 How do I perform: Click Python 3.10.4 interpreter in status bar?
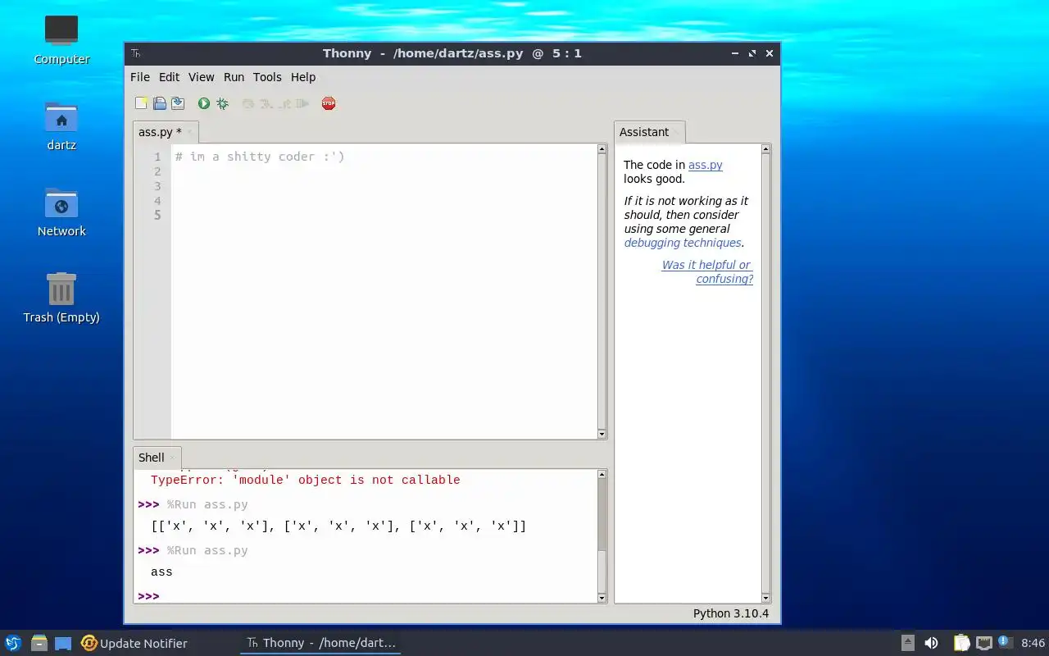(731, 613)
